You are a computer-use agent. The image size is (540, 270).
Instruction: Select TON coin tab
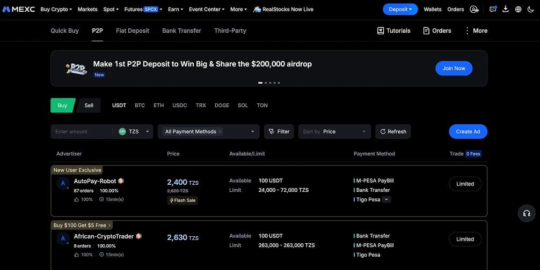click(x=262, y=106)
